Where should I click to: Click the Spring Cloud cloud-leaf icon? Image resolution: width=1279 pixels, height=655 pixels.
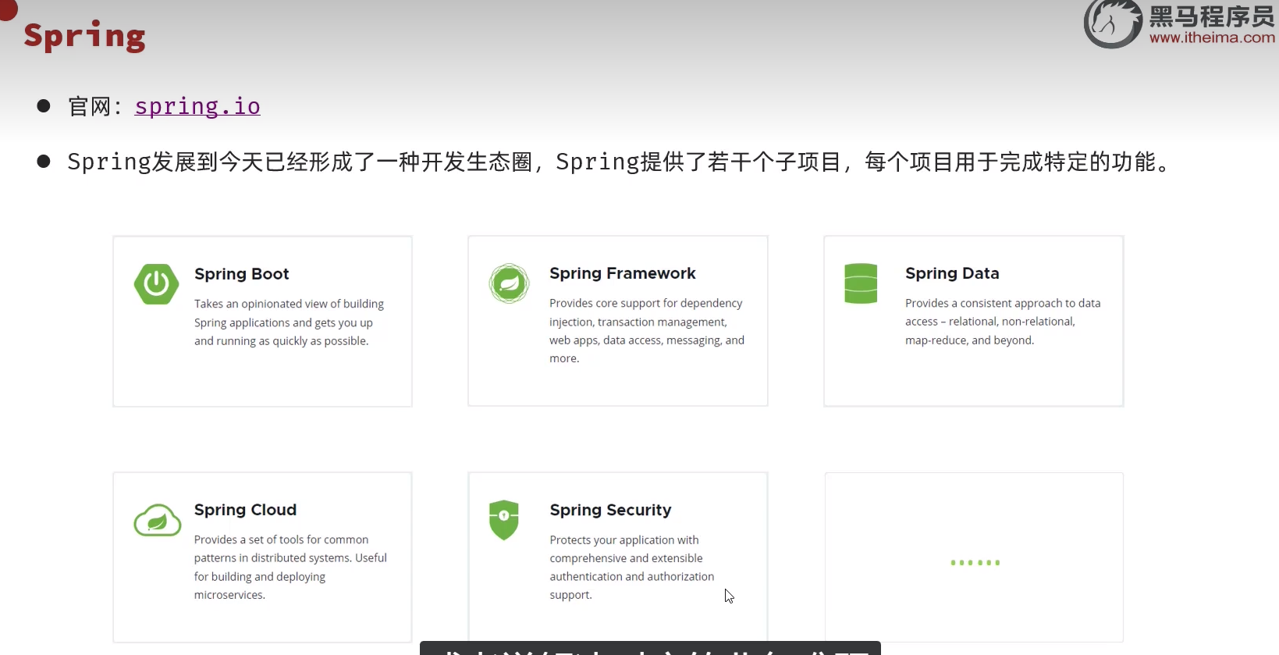tap(157, 520)
